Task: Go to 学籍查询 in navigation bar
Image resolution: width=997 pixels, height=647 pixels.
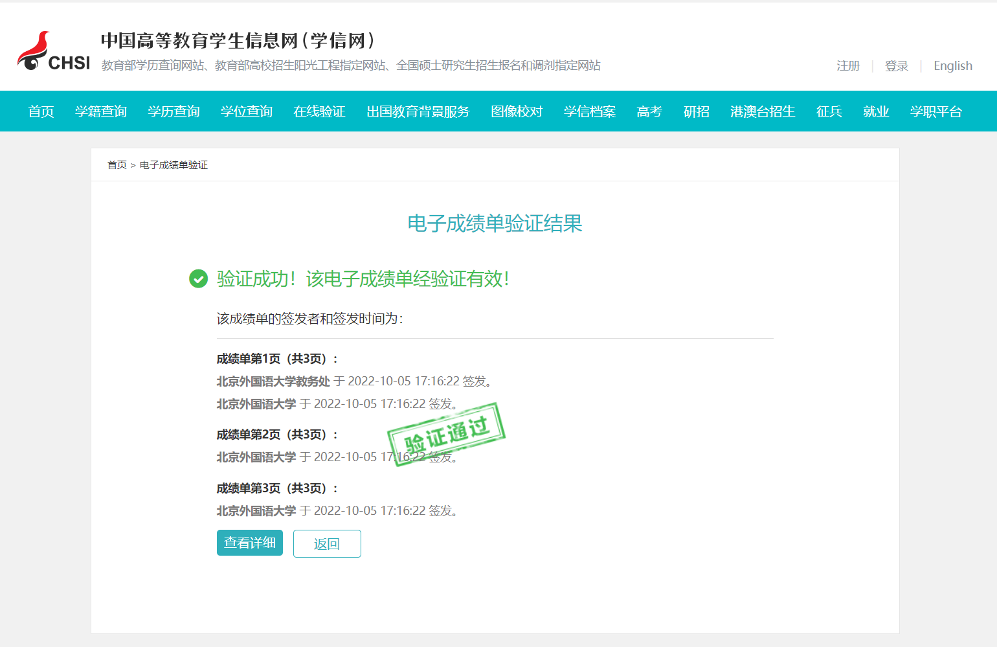Action: [101, 111]
